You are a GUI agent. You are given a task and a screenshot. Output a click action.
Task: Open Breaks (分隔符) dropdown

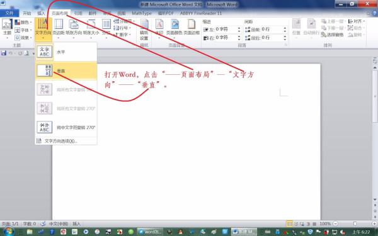[124, 21]
